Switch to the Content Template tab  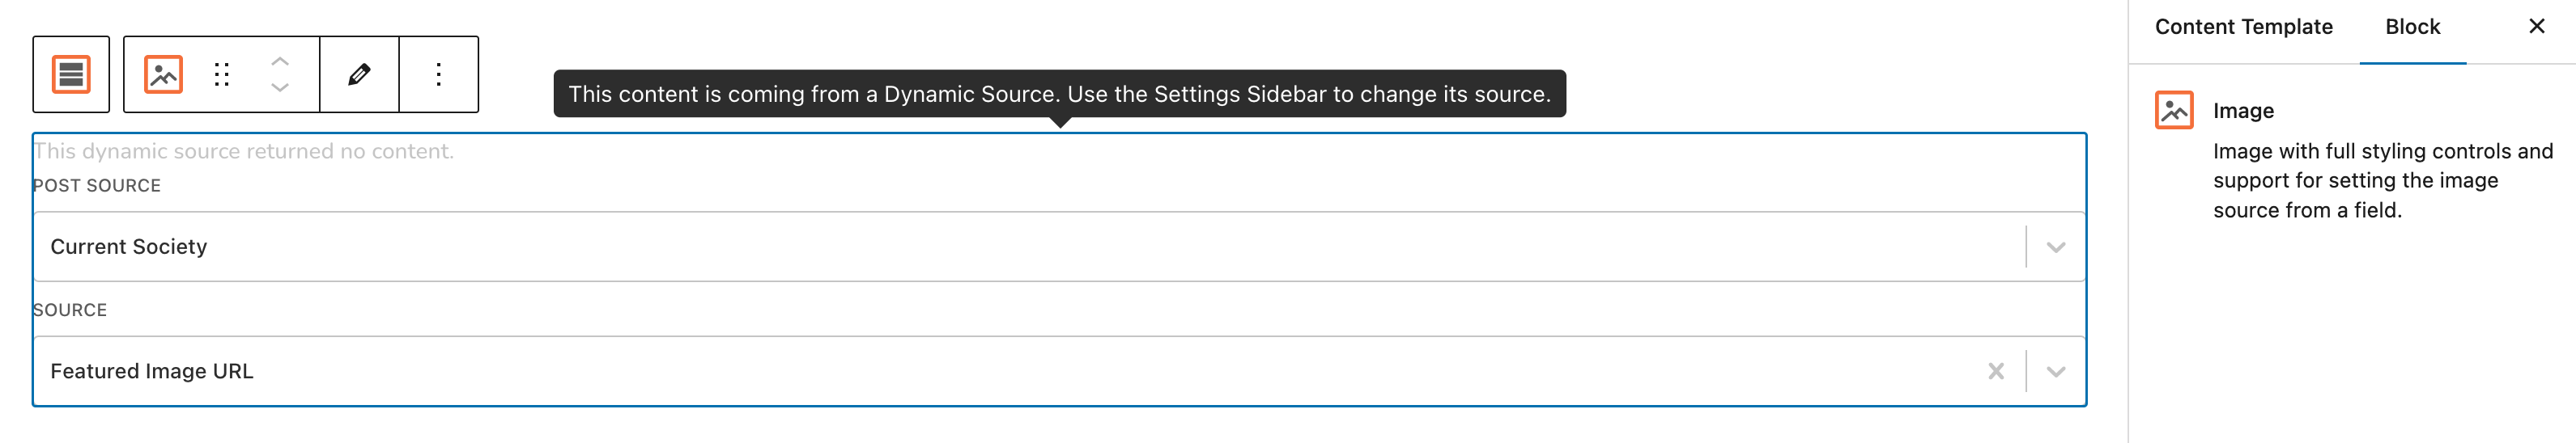[x=2243, y=27]
